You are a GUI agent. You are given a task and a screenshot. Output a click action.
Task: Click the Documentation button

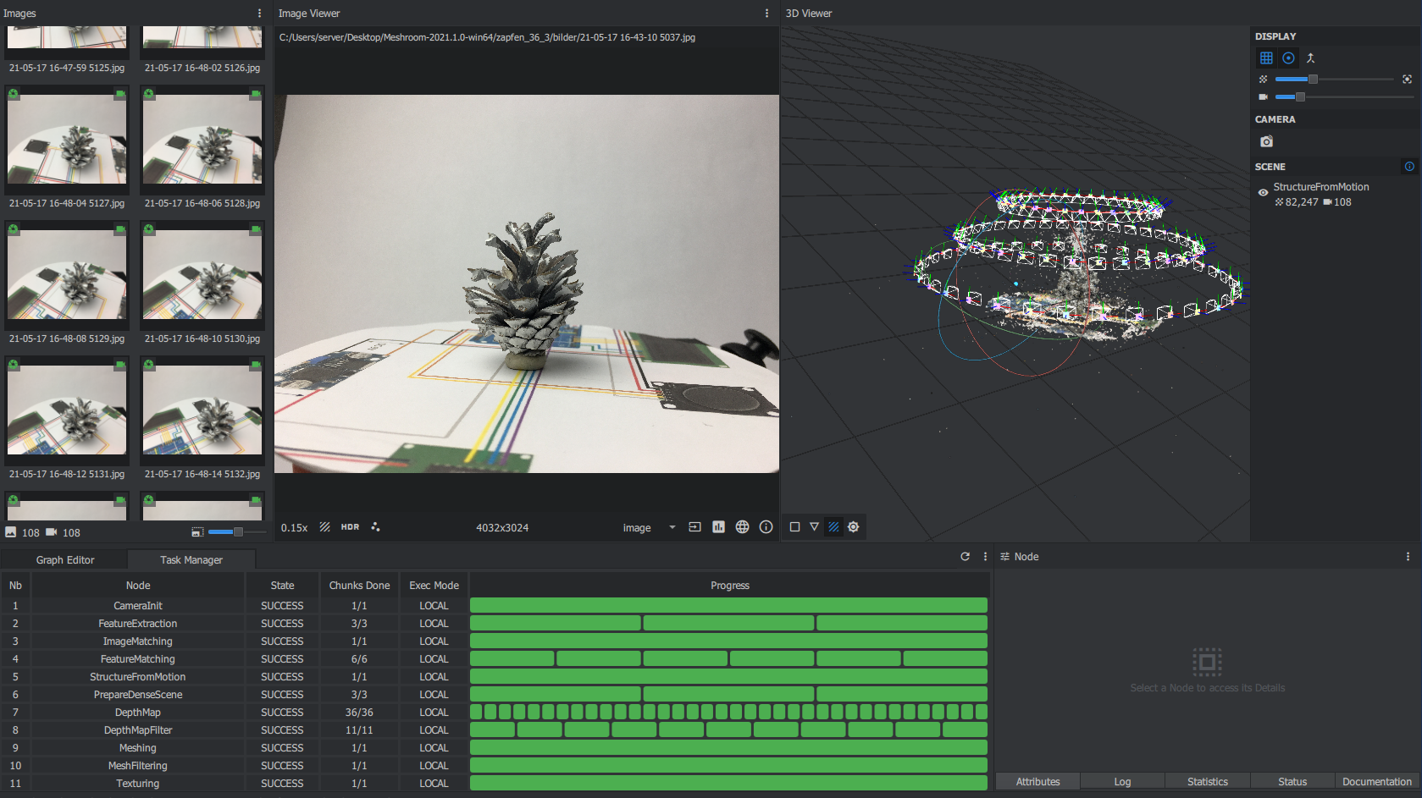click(1376, 782)
